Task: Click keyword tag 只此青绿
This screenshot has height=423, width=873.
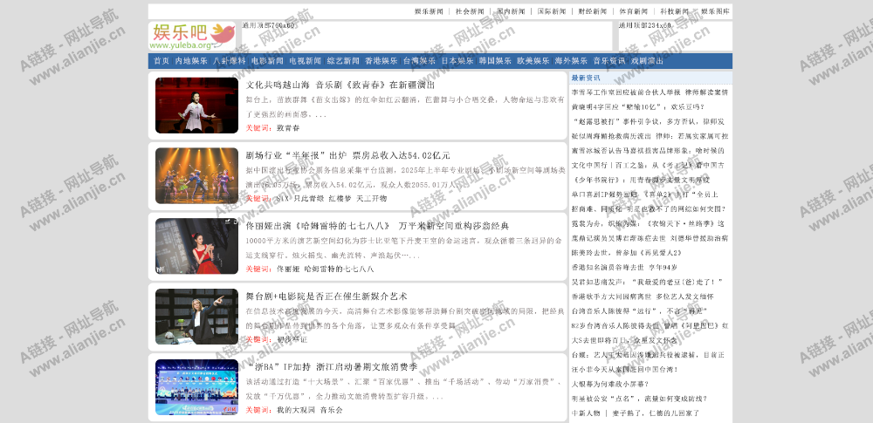Action: (309, 199)
